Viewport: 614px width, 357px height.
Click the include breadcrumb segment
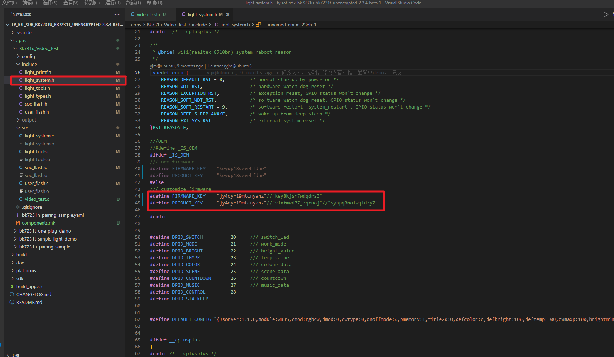pos(199,25)
